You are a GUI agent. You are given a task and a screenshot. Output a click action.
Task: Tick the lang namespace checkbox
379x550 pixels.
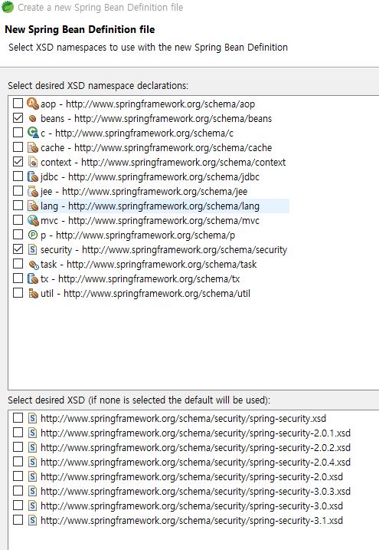[x=18, y=206]
